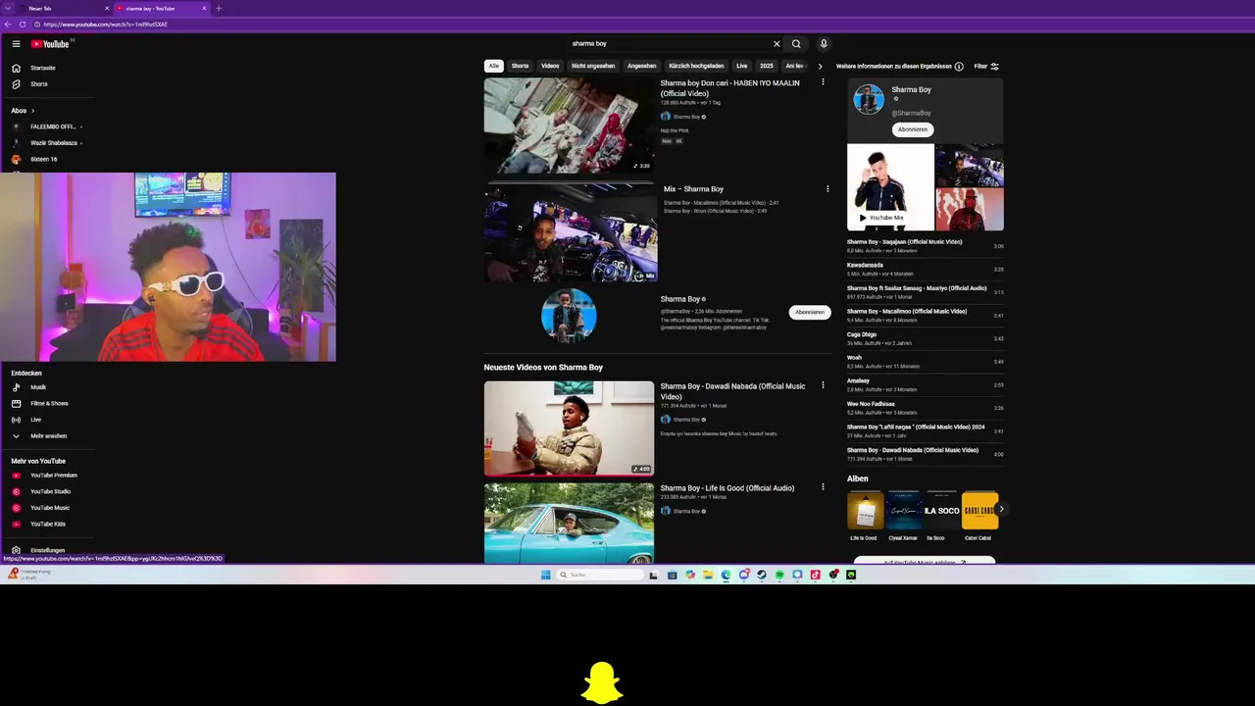The image size is (1255, 706).
Task: Open Dawadi Nabada video thumbnail
Action: tap(569, 429)
